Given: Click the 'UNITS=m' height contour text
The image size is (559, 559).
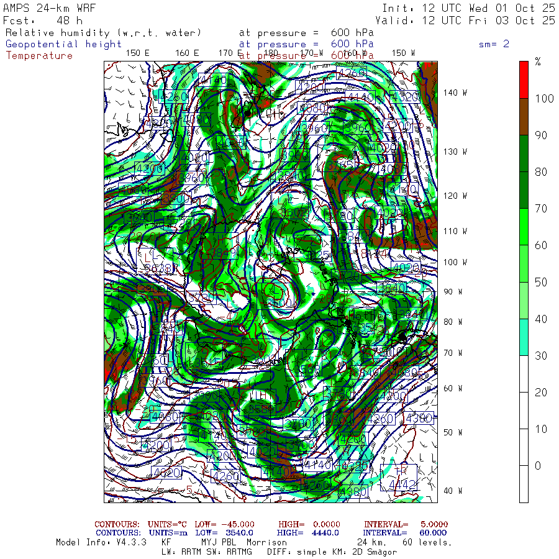Looking at the screenshot, I should pyautogui.click(x=168, y=533).
